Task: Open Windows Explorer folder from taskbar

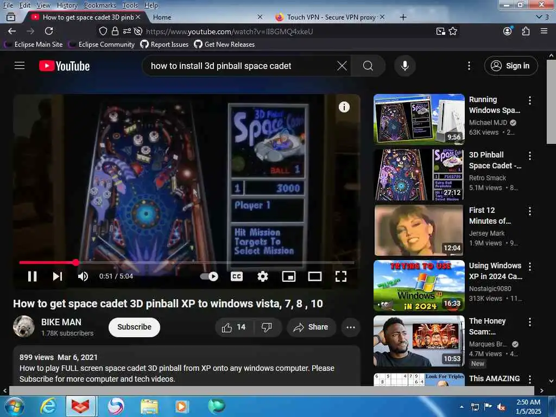Action: tap(149, 406)
